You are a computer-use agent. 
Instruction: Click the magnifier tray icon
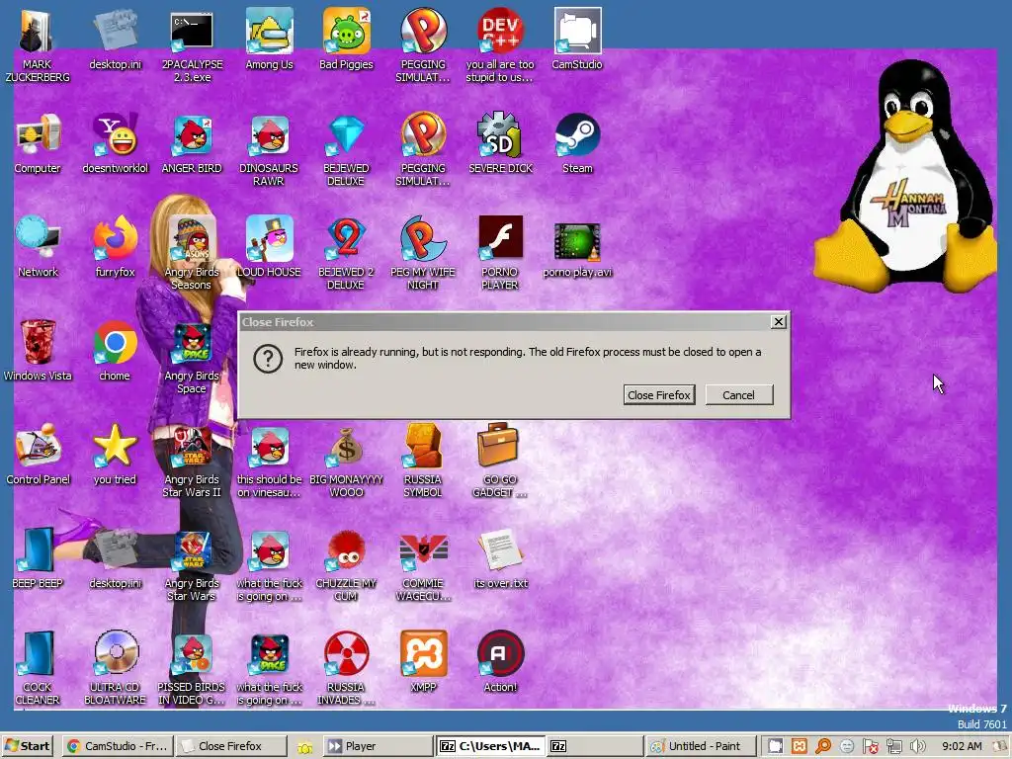click(823, 747)
